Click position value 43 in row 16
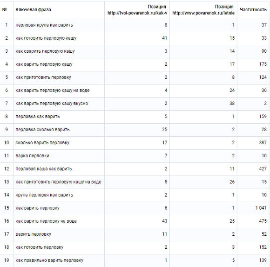Viewport: 270px width, 267px height. [165, 221]
